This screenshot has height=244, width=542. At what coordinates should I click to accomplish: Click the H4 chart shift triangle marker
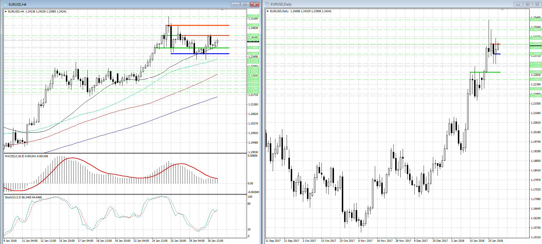coord(222,10)
